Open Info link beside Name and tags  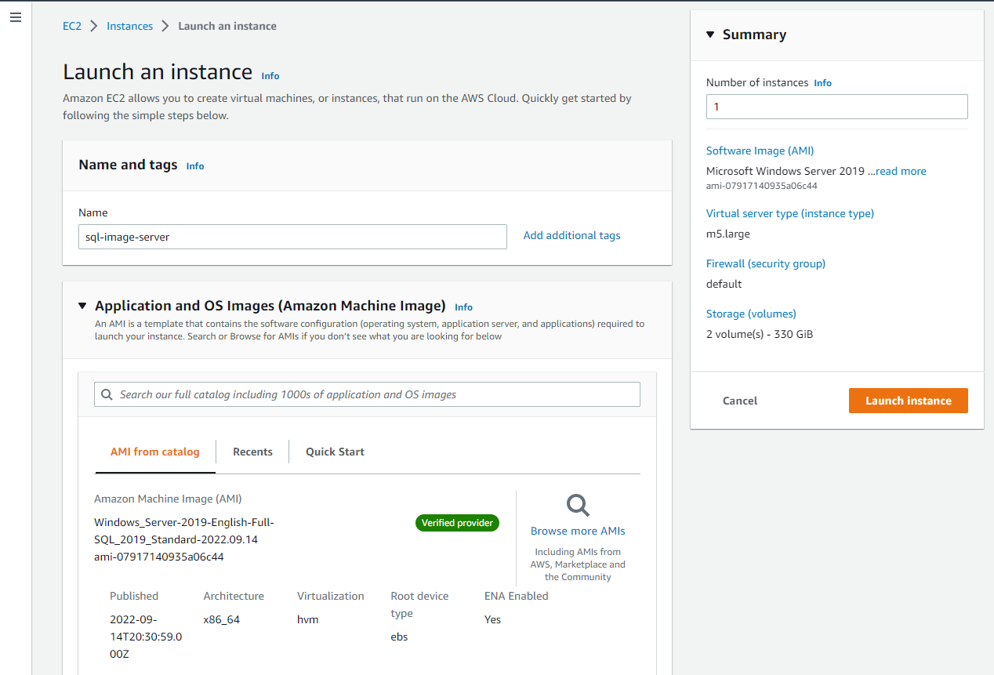pos(195,166)
